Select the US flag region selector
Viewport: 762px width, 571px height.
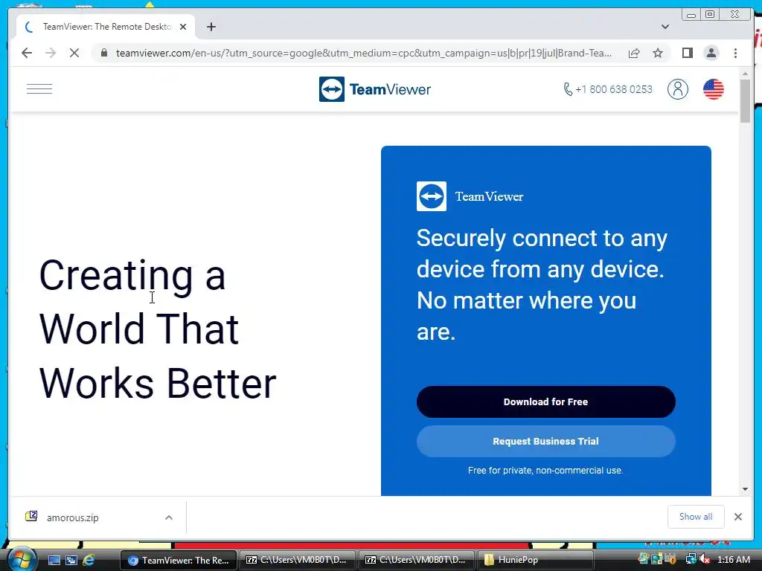(x=713, y=89)
